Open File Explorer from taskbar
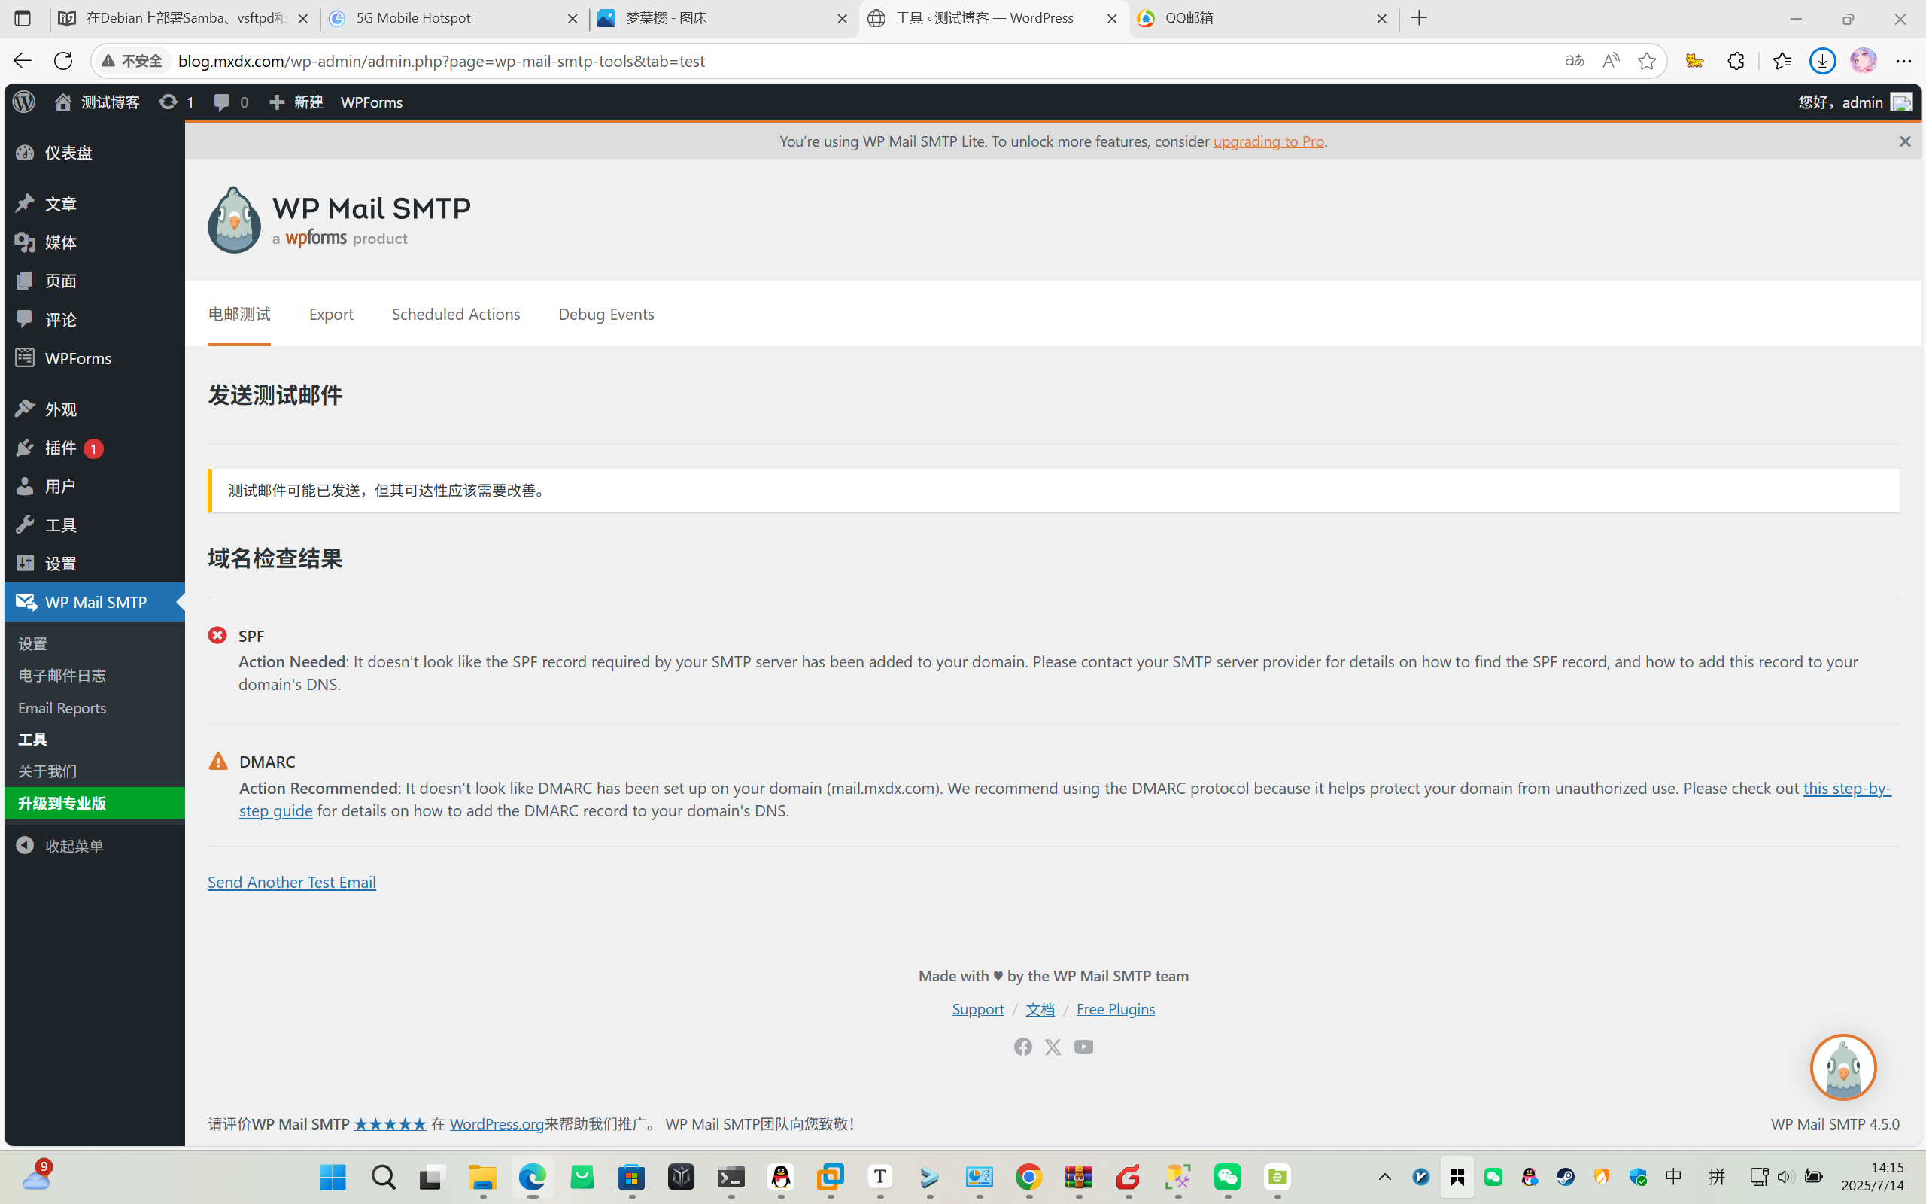The height and width of the screenshot is (1204, 1926). click(482, 1177)
